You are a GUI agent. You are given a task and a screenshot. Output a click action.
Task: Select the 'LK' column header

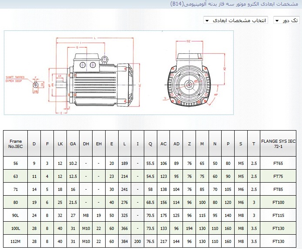pyautogui.click(x=60, y=144)
